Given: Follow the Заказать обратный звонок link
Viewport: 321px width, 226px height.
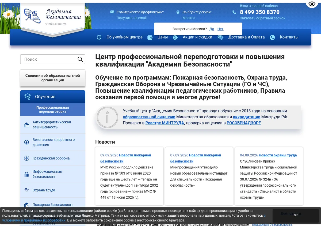Looking at the screenshot, I should [x=262, y=18].
